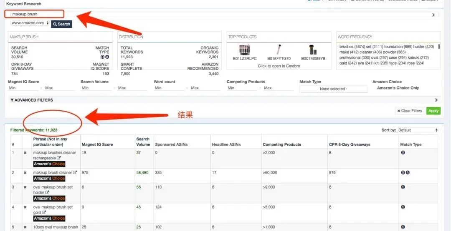The height and width of the screenshot is (231, 451).
Task: Remove the makeup brush cleaner row
Action: (25, 173)
